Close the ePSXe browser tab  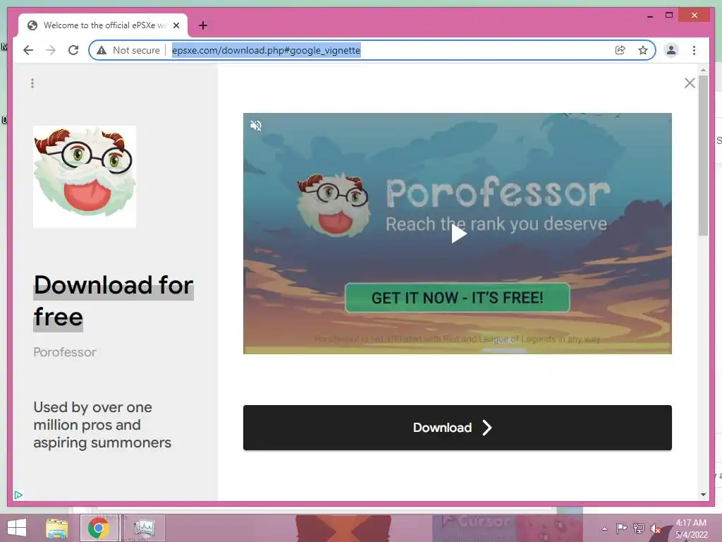176,25
